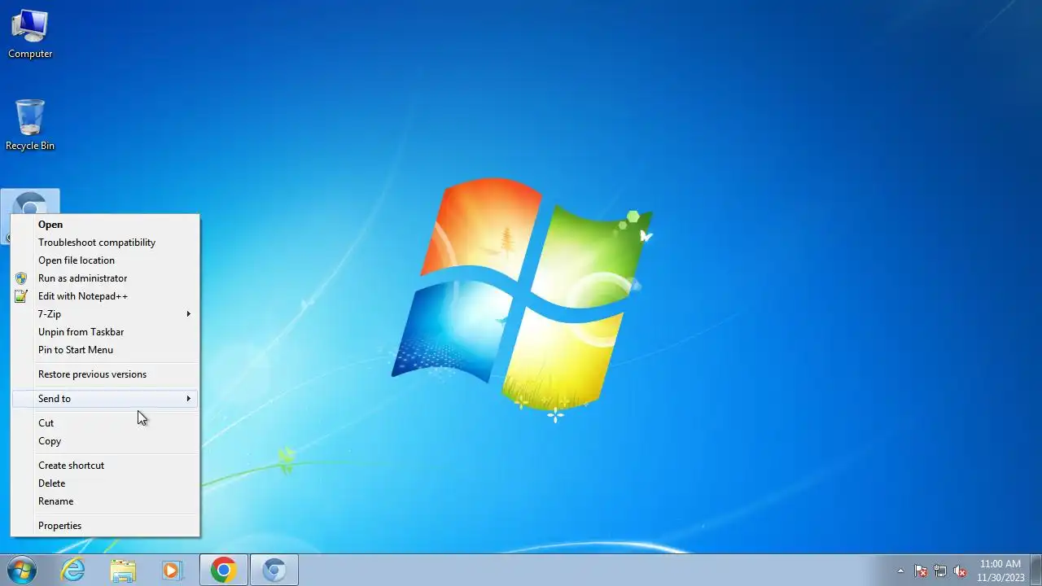The height and width of the screenshot is (586, 1042).
Task: Open the clock showing 11:00 AM
Action: [x=1000, y=571]
